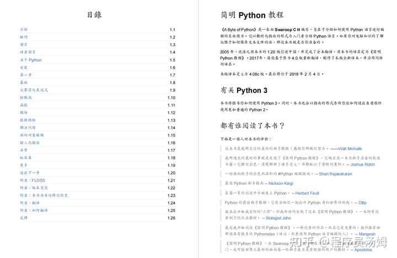The height and width of the screenshot is (258, 397).
Task: Jump to contents entry 1.17 异常
Action: coord(24,150)
